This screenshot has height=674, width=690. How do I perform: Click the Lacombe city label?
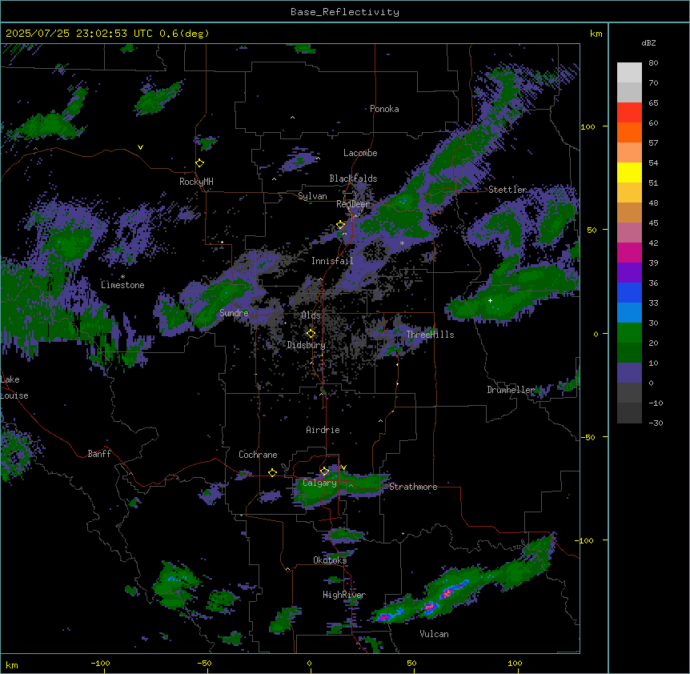coord(360,153)
